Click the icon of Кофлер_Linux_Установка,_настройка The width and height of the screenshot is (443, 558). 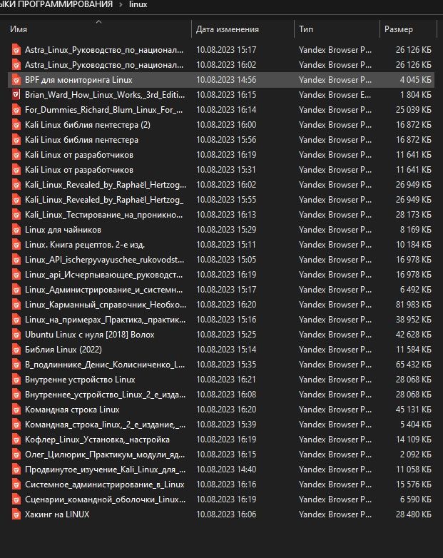(x=16, y=440)
